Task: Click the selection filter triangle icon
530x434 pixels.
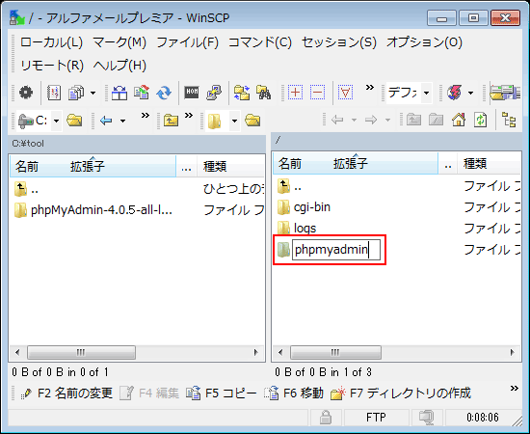Action: tap(345, 92)
